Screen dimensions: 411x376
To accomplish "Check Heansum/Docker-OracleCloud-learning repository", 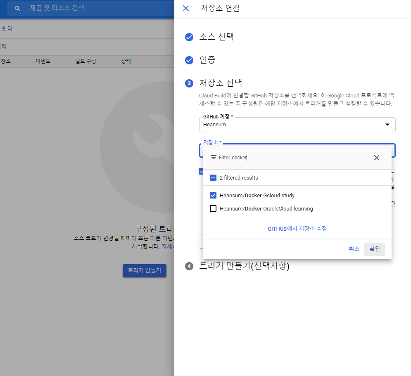I will point(213,208).
